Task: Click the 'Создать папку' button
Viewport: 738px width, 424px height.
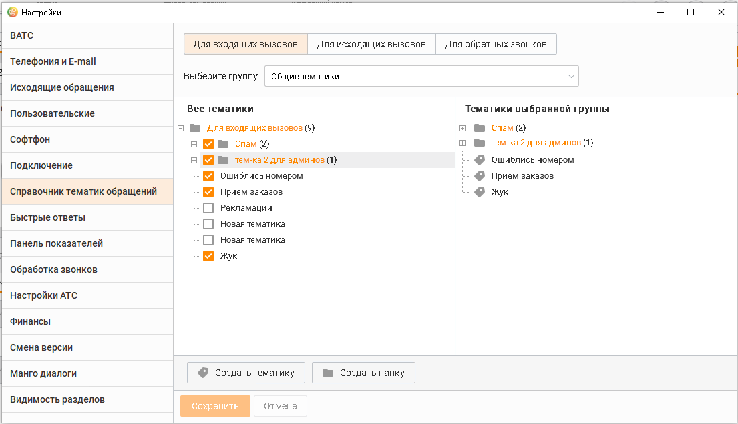Action: 363,373
